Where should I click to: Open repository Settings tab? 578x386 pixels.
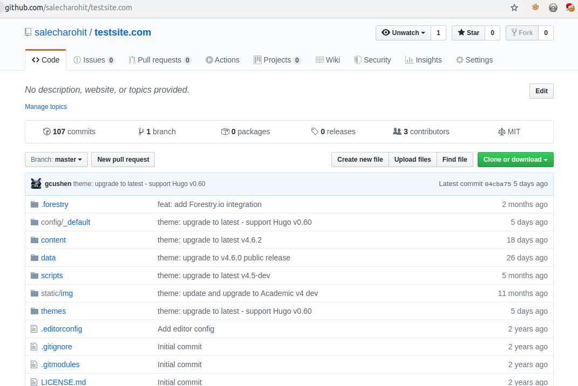474,60
